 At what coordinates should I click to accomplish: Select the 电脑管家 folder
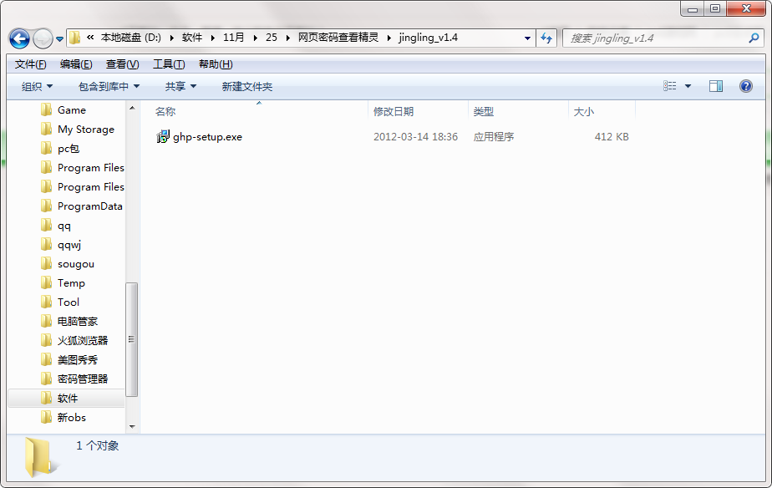coord(78,322)
